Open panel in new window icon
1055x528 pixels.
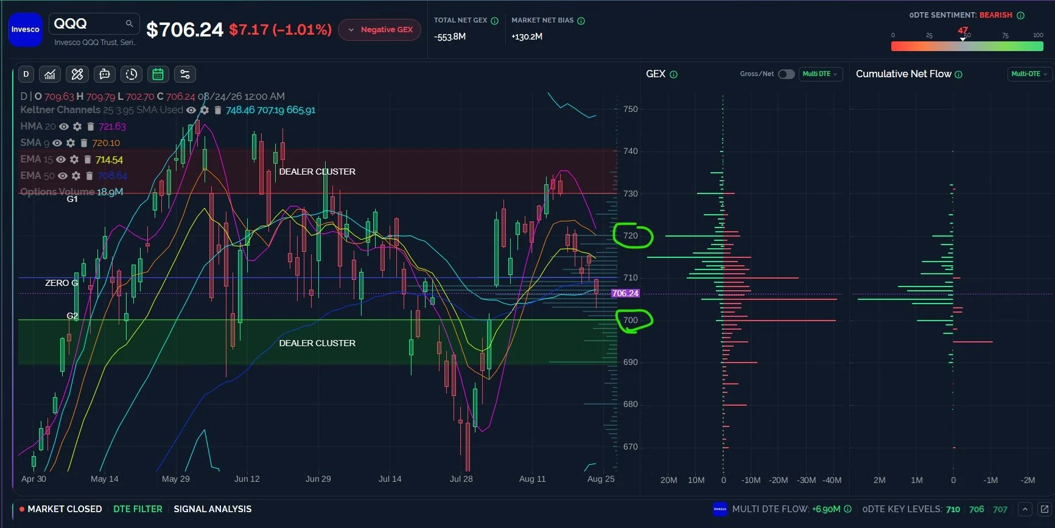point(1045,509)
